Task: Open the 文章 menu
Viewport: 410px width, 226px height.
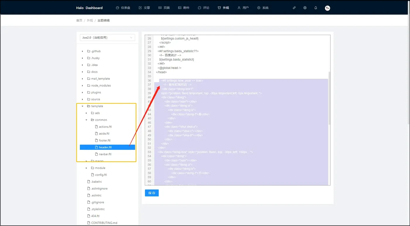Action: [144, 8]
